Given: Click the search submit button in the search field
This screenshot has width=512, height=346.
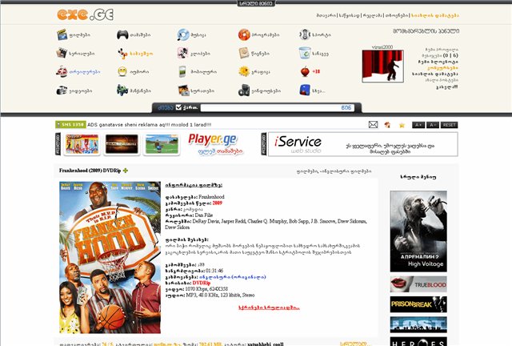Looking at the screenshot, I should pos(346,107).
